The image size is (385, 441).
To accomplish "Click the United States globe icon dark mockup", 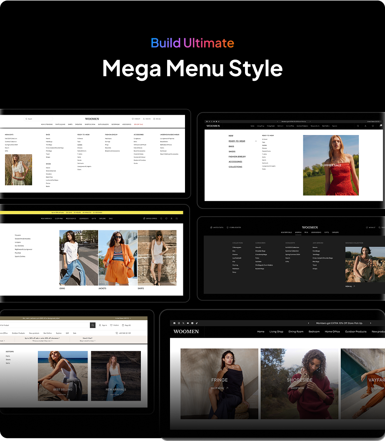I will click(x=211, y=227).
